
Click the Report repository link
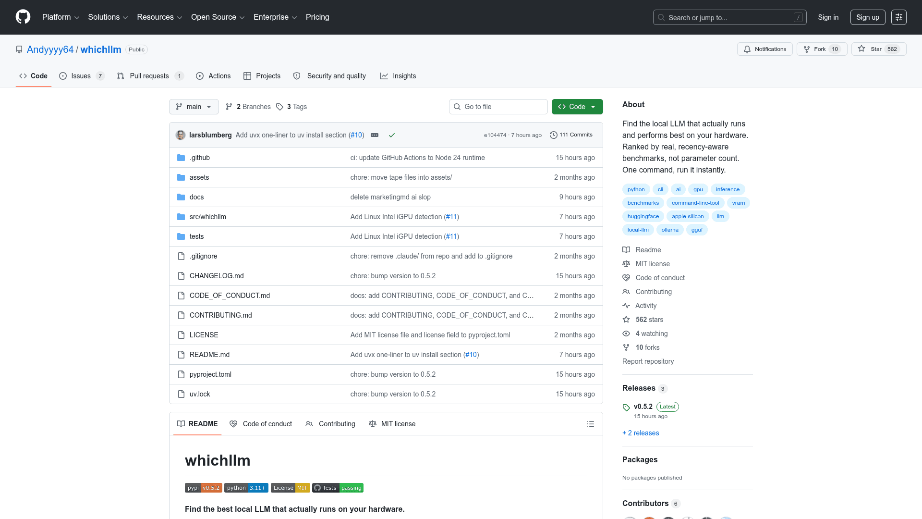pos(648,361)
